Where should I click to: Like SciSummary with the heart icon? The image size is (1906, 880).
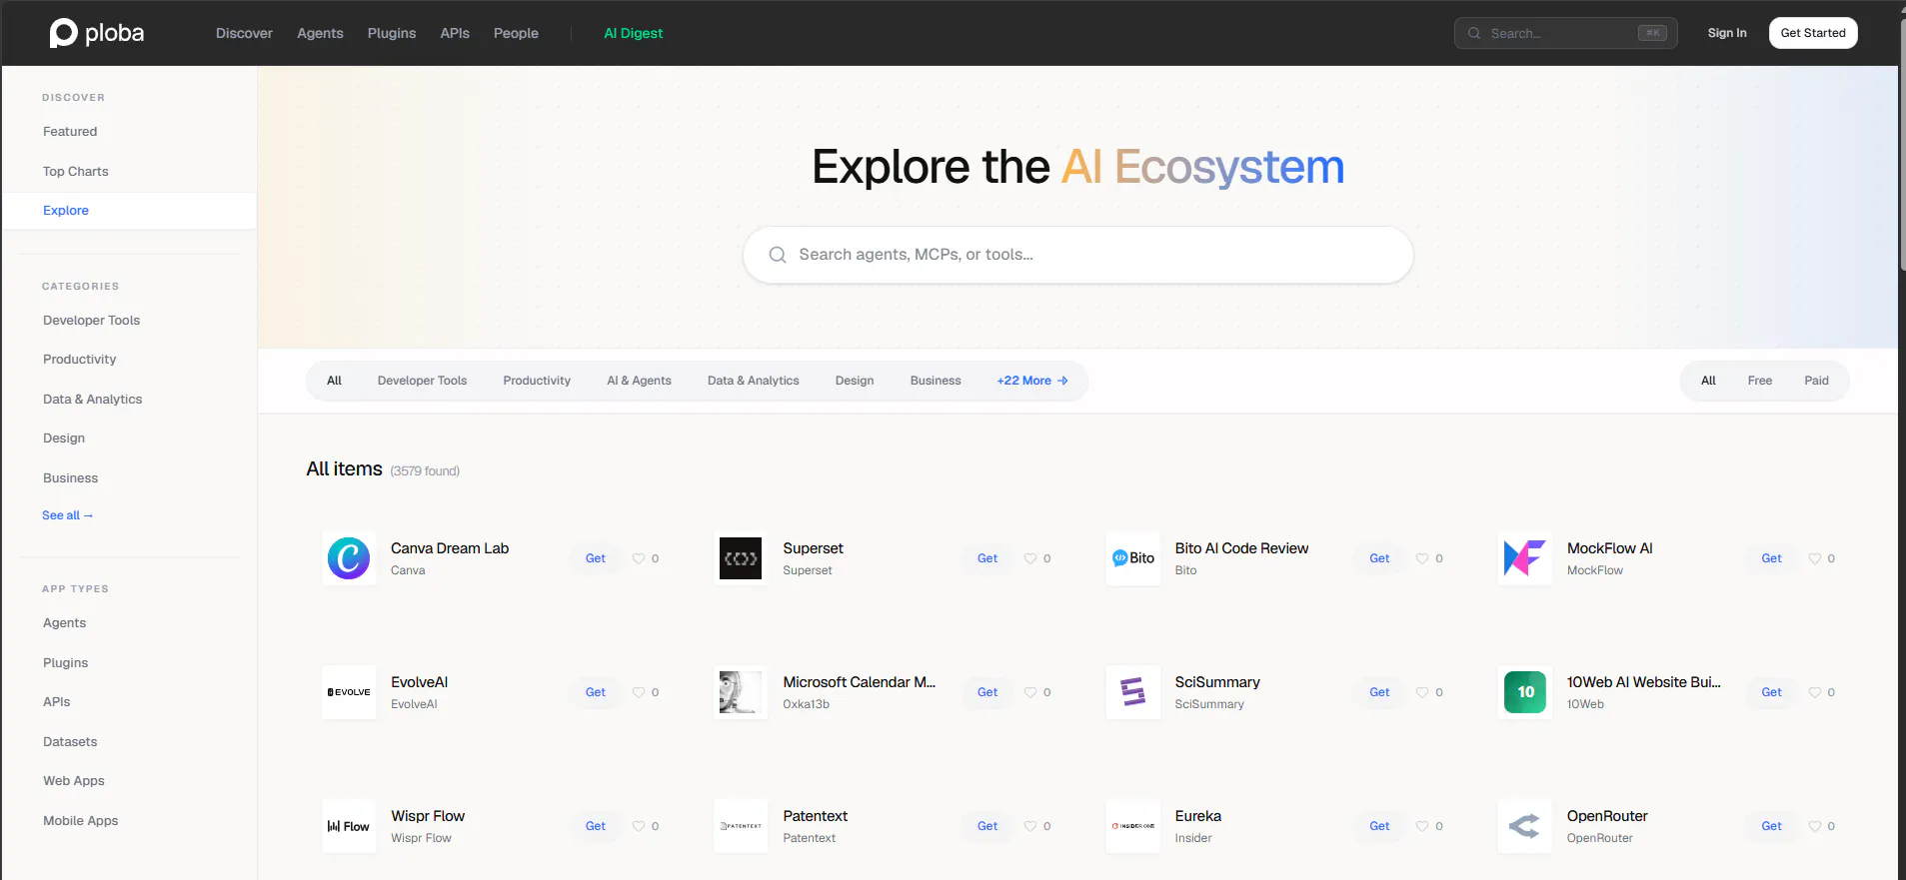pyautogui.click(x=1422, y=692)
